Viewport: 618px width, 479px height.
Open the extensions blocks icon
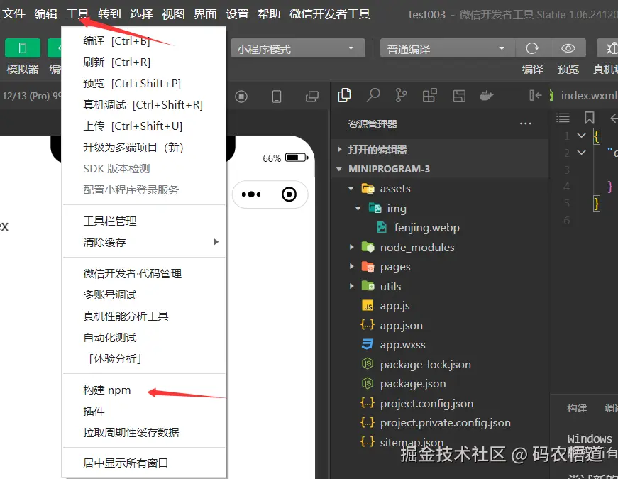pos(429,95)
